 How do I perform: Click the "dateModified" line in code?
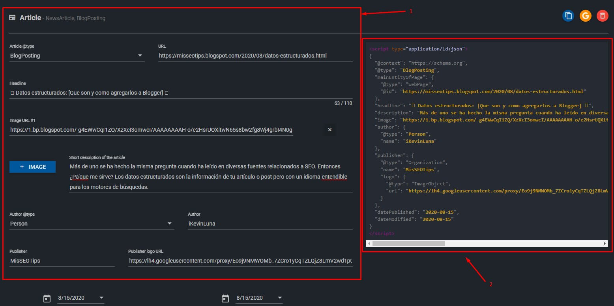click(414, 219)
